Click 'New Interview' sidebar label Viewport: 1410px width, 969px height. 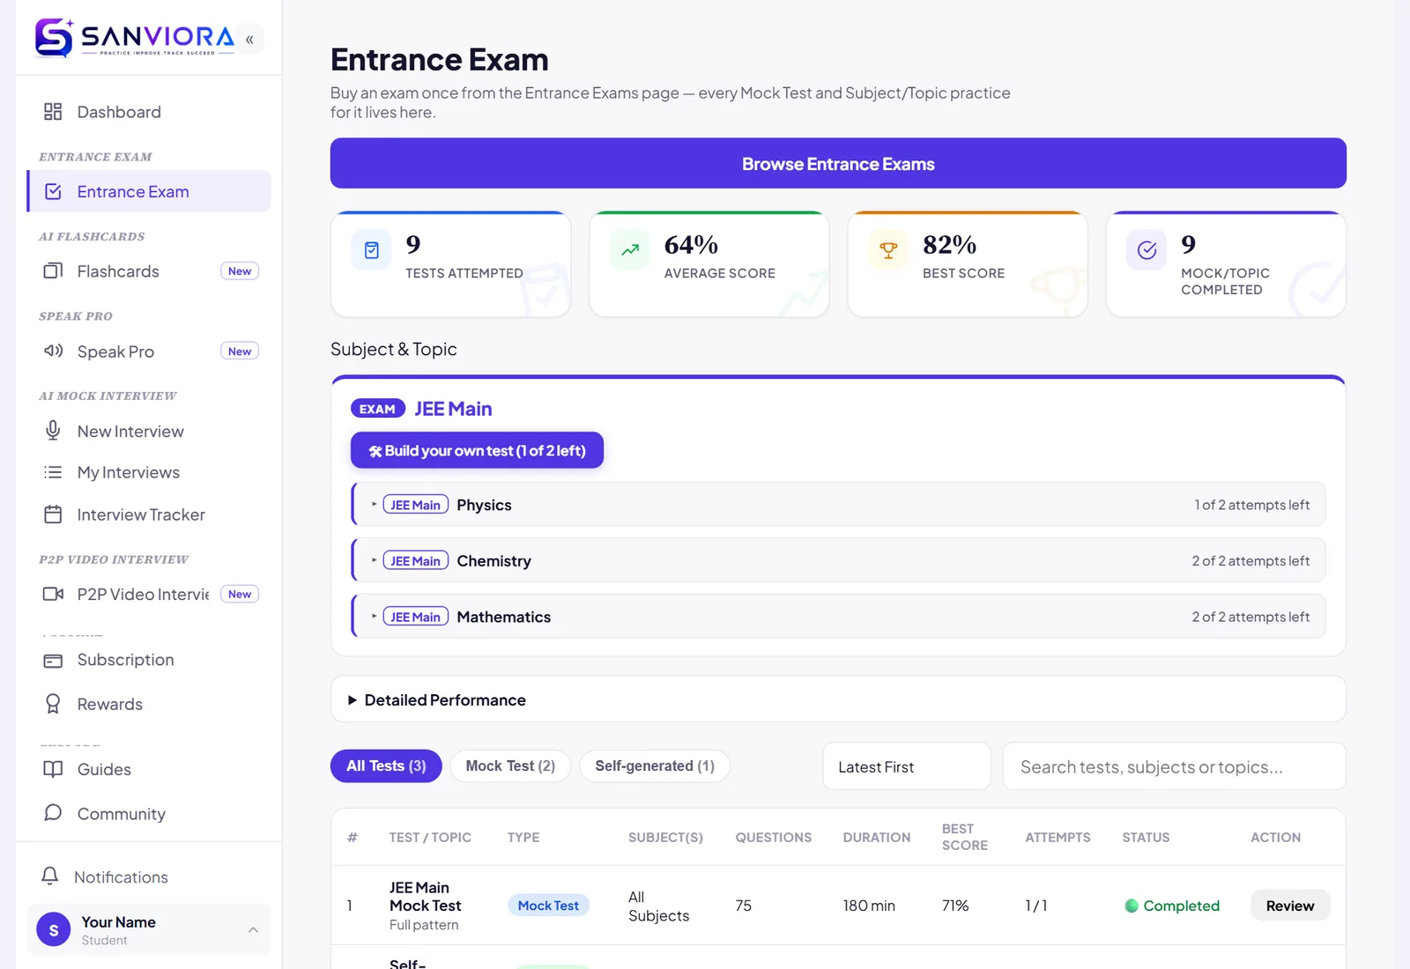tap(130, 432)
